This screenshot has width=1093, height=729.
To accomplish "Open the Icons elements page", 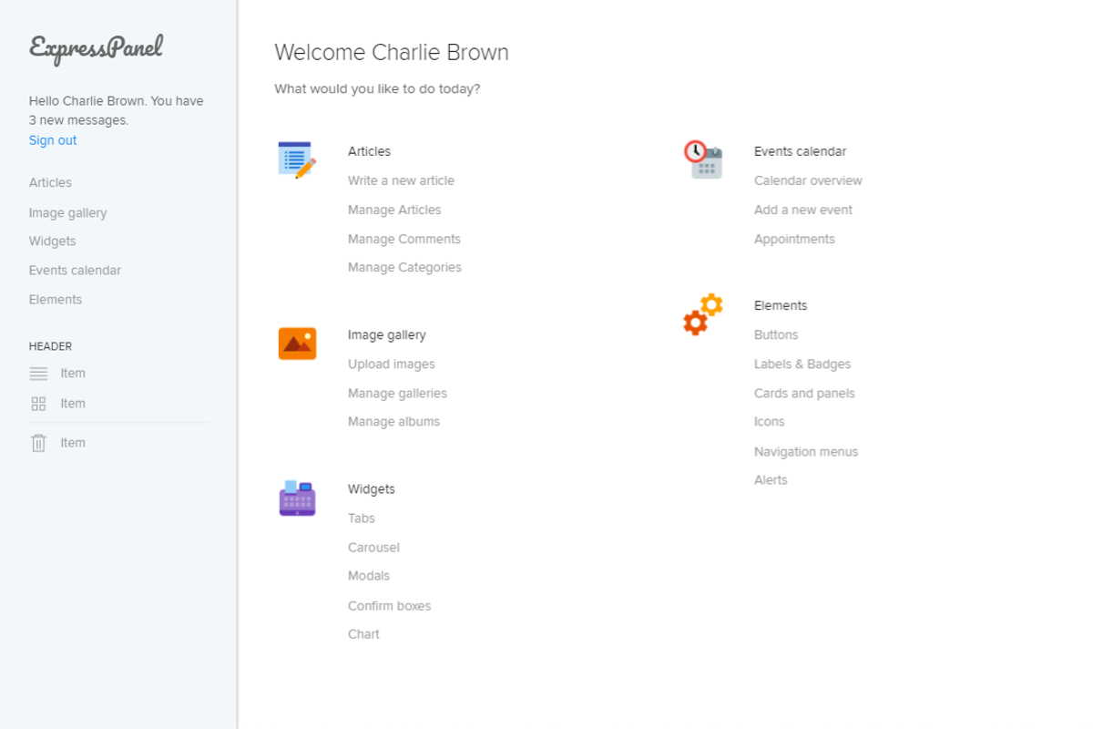I will pyautogui.click(x=770, y=422).
